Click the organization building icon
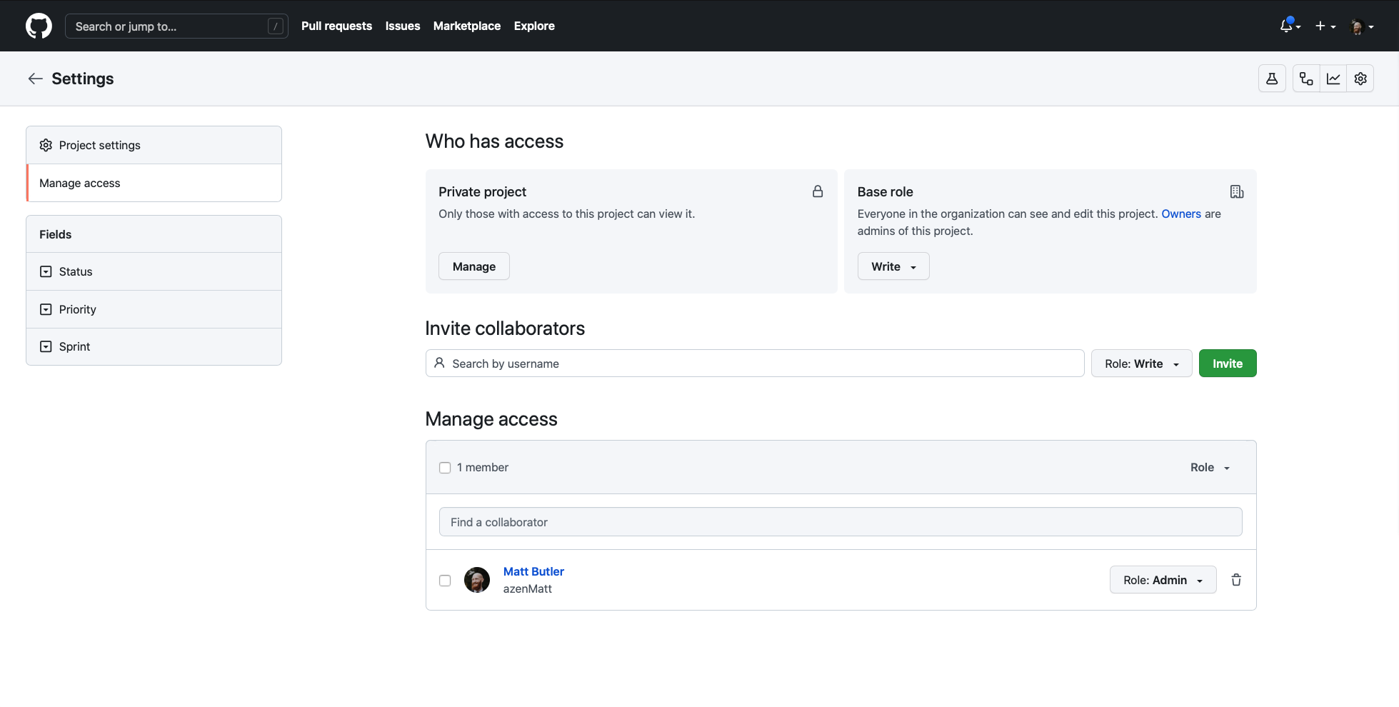 pos(1237,191)
